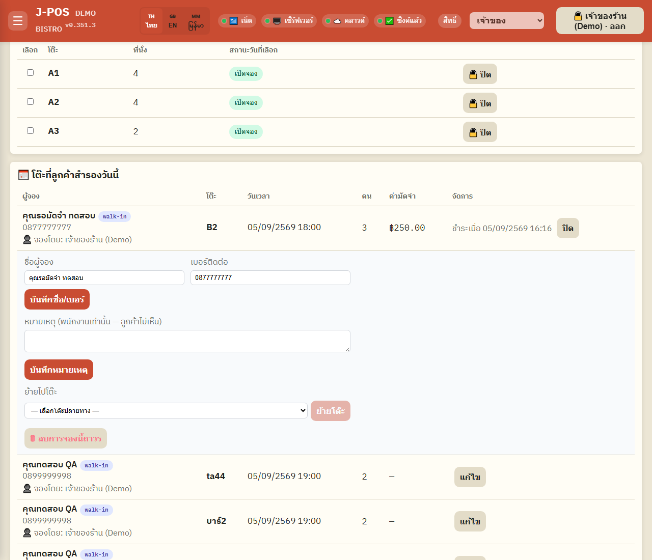Collapse the B2 booking with its ปิด button
Image resolution: width=652 pixels, height=560 pixels.
(568, 228)
